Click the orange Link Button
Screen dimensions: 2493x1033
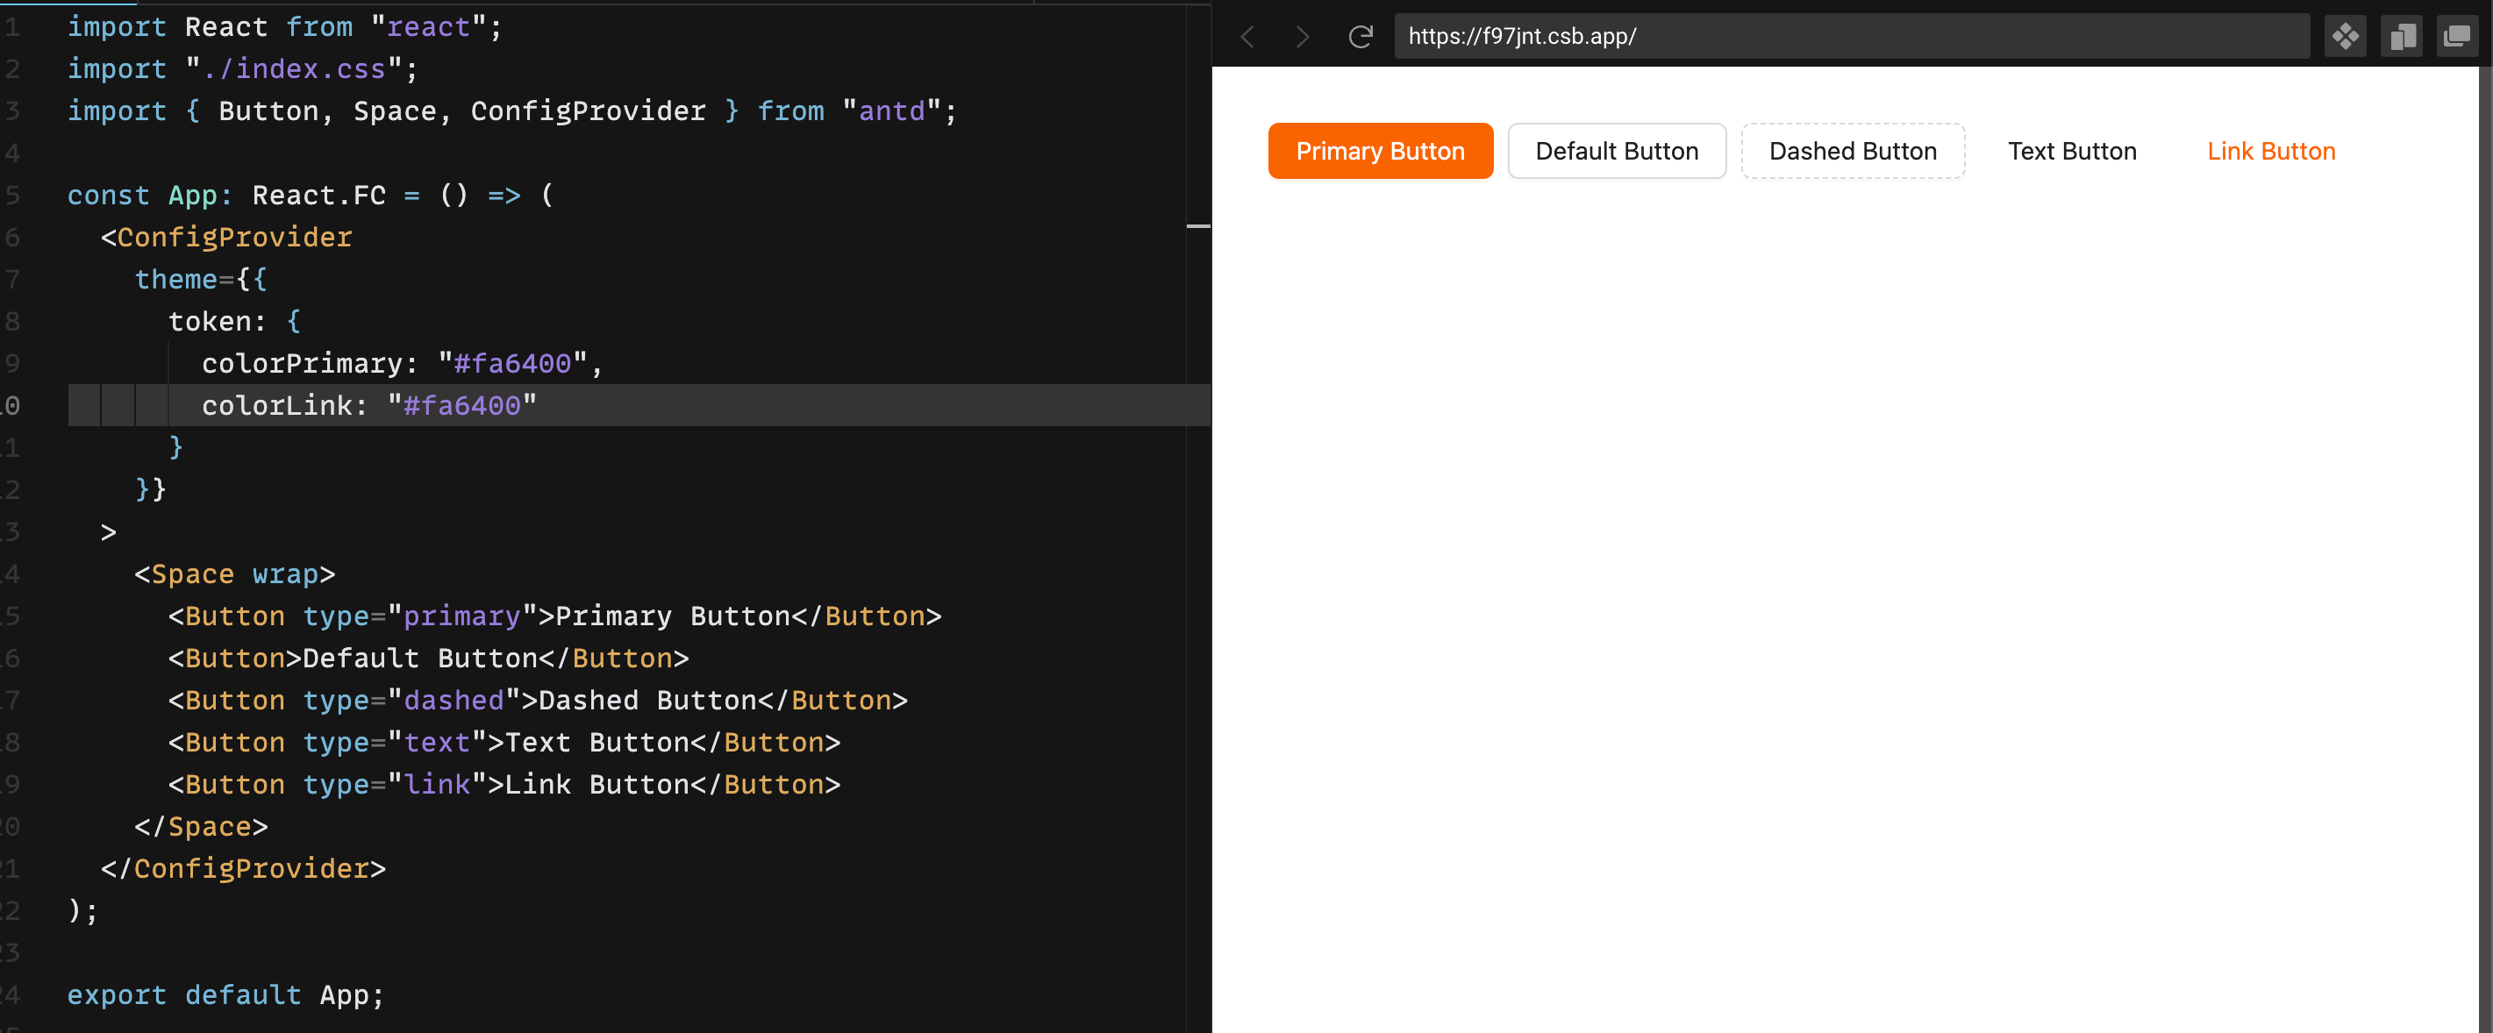[x=2270, y=151]
